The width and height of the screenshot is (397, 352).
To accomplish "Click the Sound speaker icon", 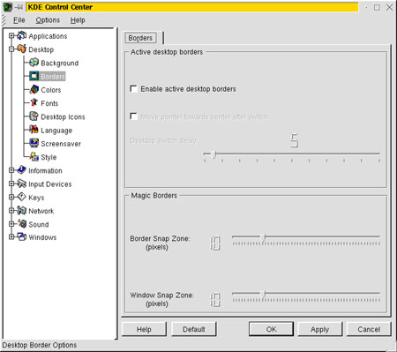I will (x=21, y=224).
